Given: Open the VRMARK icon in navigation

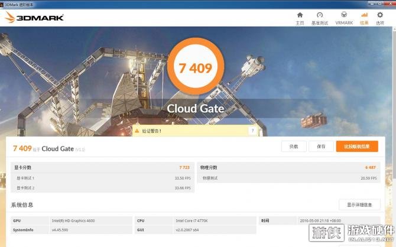Looking at the screenshot, I should tap(343, 18).
